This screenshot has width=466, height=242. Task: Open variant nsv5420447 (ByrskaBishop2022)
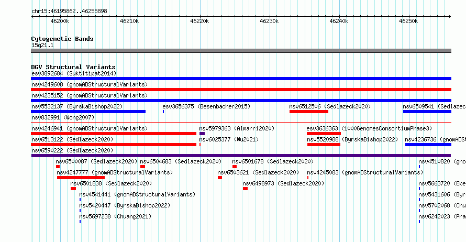point(125,205)
